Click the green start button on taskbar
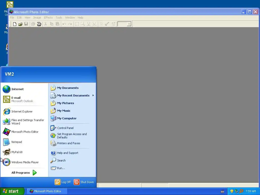The width and height of the screenshot is (260, 195). click(x=12, y=191)
